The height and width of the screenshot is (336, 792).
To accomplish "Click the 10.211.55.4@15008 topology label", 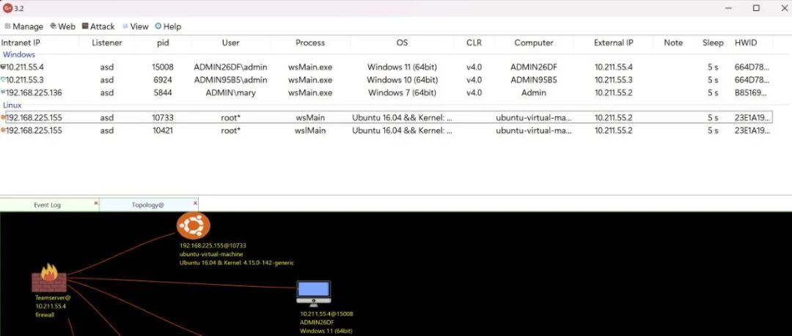I will [x=327, y=314].
